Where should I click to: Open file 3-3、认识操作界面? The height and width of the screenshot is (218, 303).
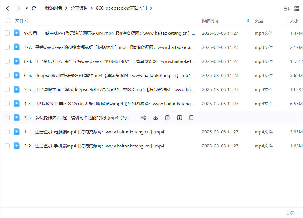coord(77,118)
